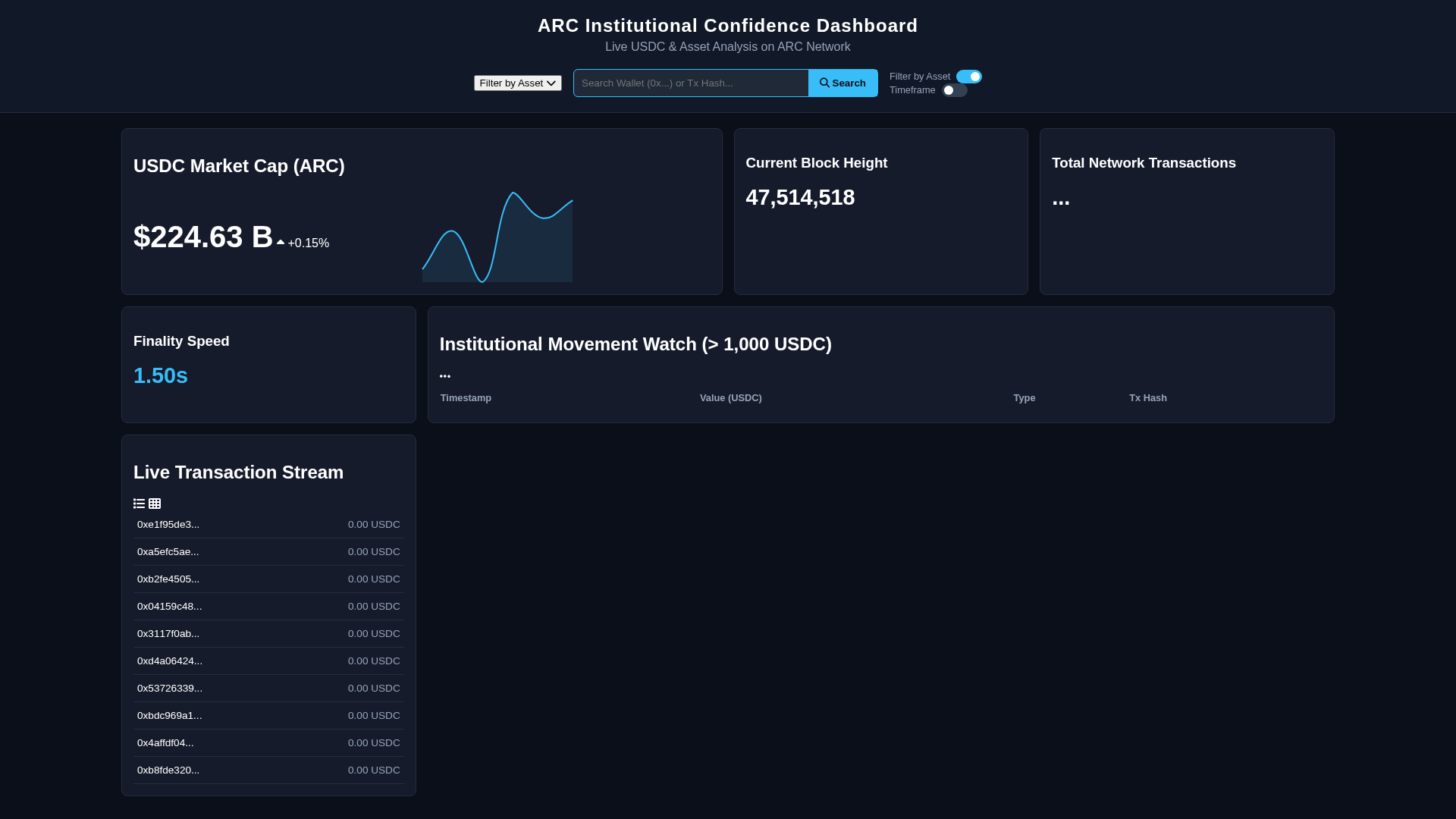This screenshot has height=819, width=1456.
Task: Click the ARC Institutional Confidence Dashboard title
Action: tap(728, 26)
